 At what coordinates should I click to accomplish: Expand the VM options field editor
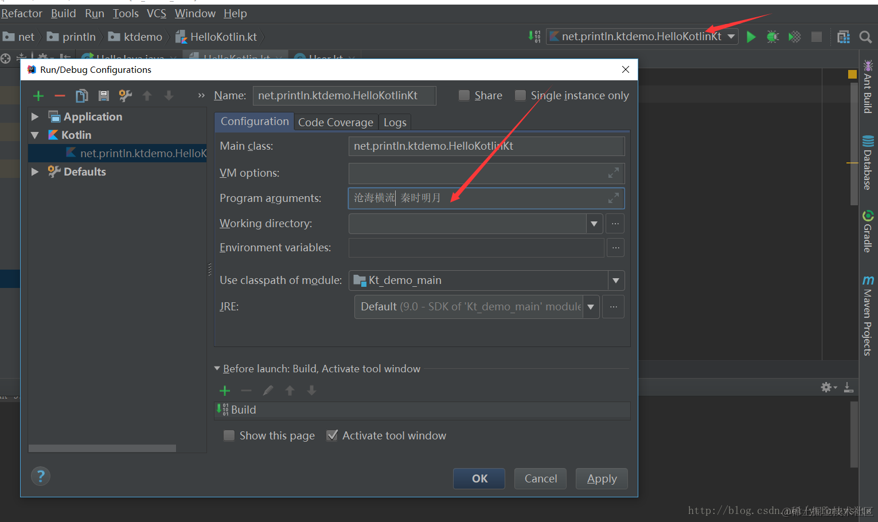(x=613, y=173)
